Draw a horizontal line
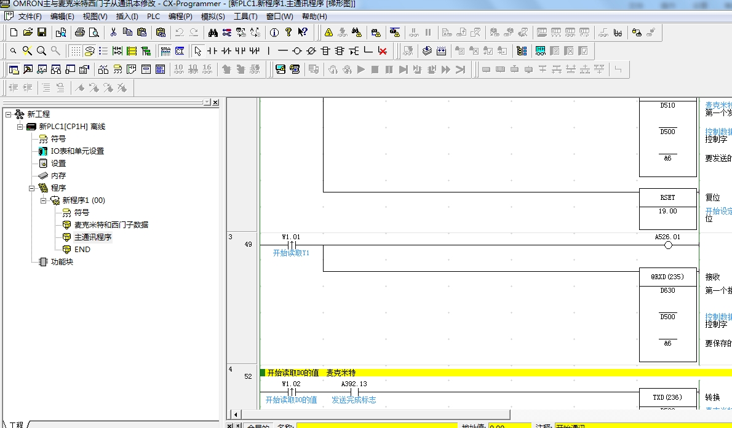The height and width of the screenshot is (428, 732). (x=283, y=51)
